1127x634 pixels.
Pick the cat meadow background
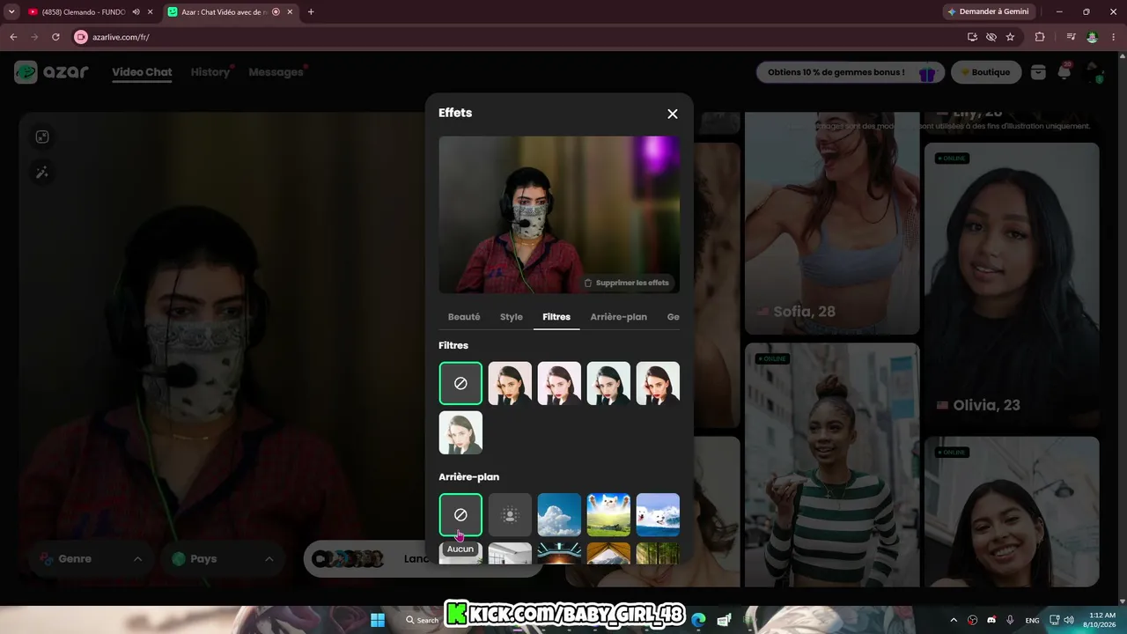click(x=608, y=514)
